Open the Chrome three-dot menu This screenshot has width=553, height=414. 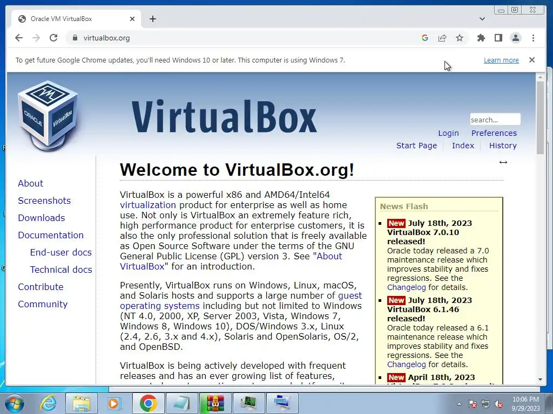point(533,38)
